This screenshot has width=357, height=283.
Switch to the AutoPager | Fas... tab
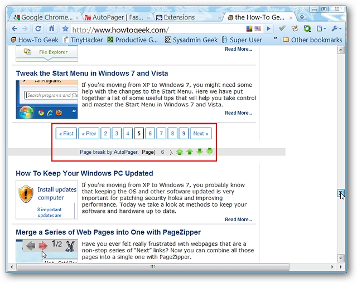point(115,17)
